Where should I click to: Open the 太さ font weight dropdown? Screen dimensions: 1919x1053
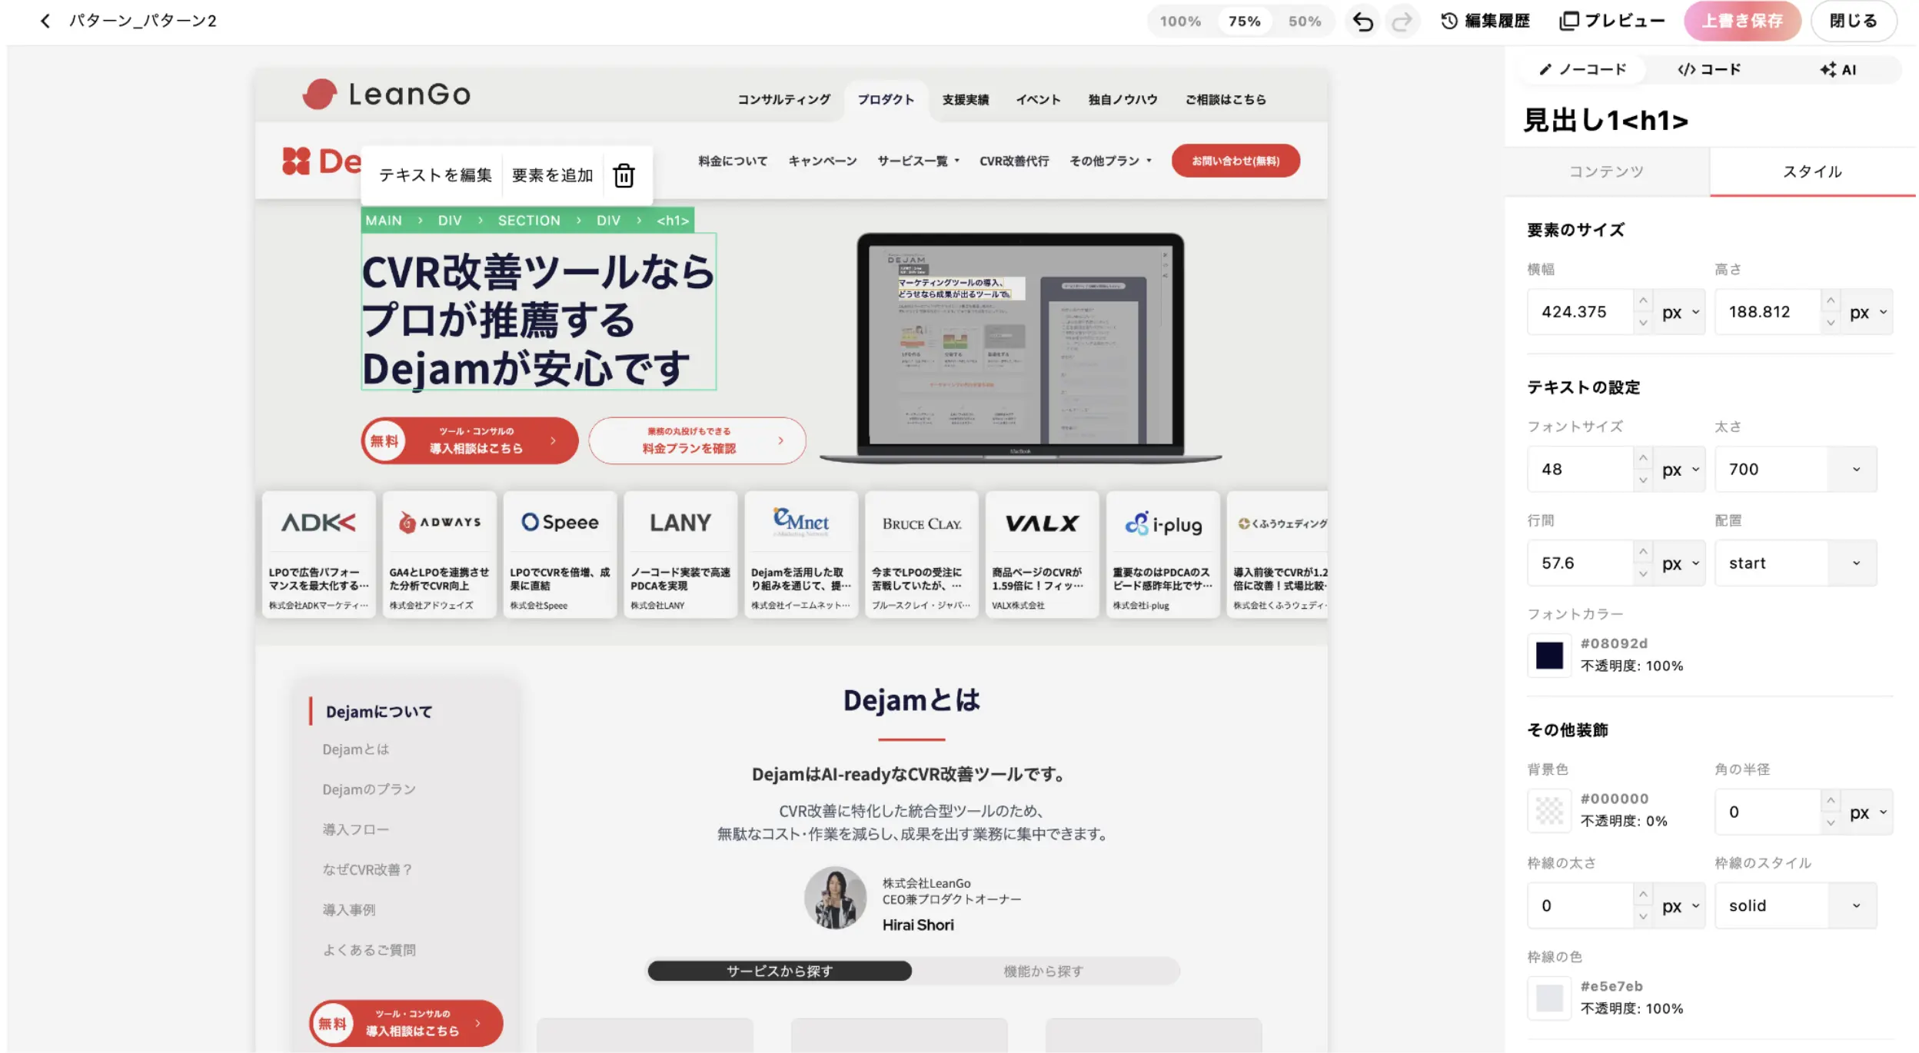pyautogui.click(x=1795, y=469)
